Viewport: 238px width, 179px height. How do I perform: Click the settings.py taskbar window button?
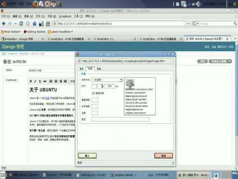[x=92, y=175]
